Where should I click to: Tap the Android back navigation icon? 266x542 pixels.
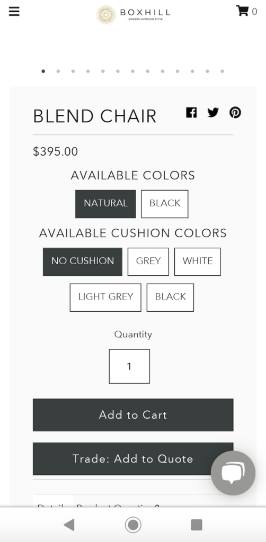point(69,525)
